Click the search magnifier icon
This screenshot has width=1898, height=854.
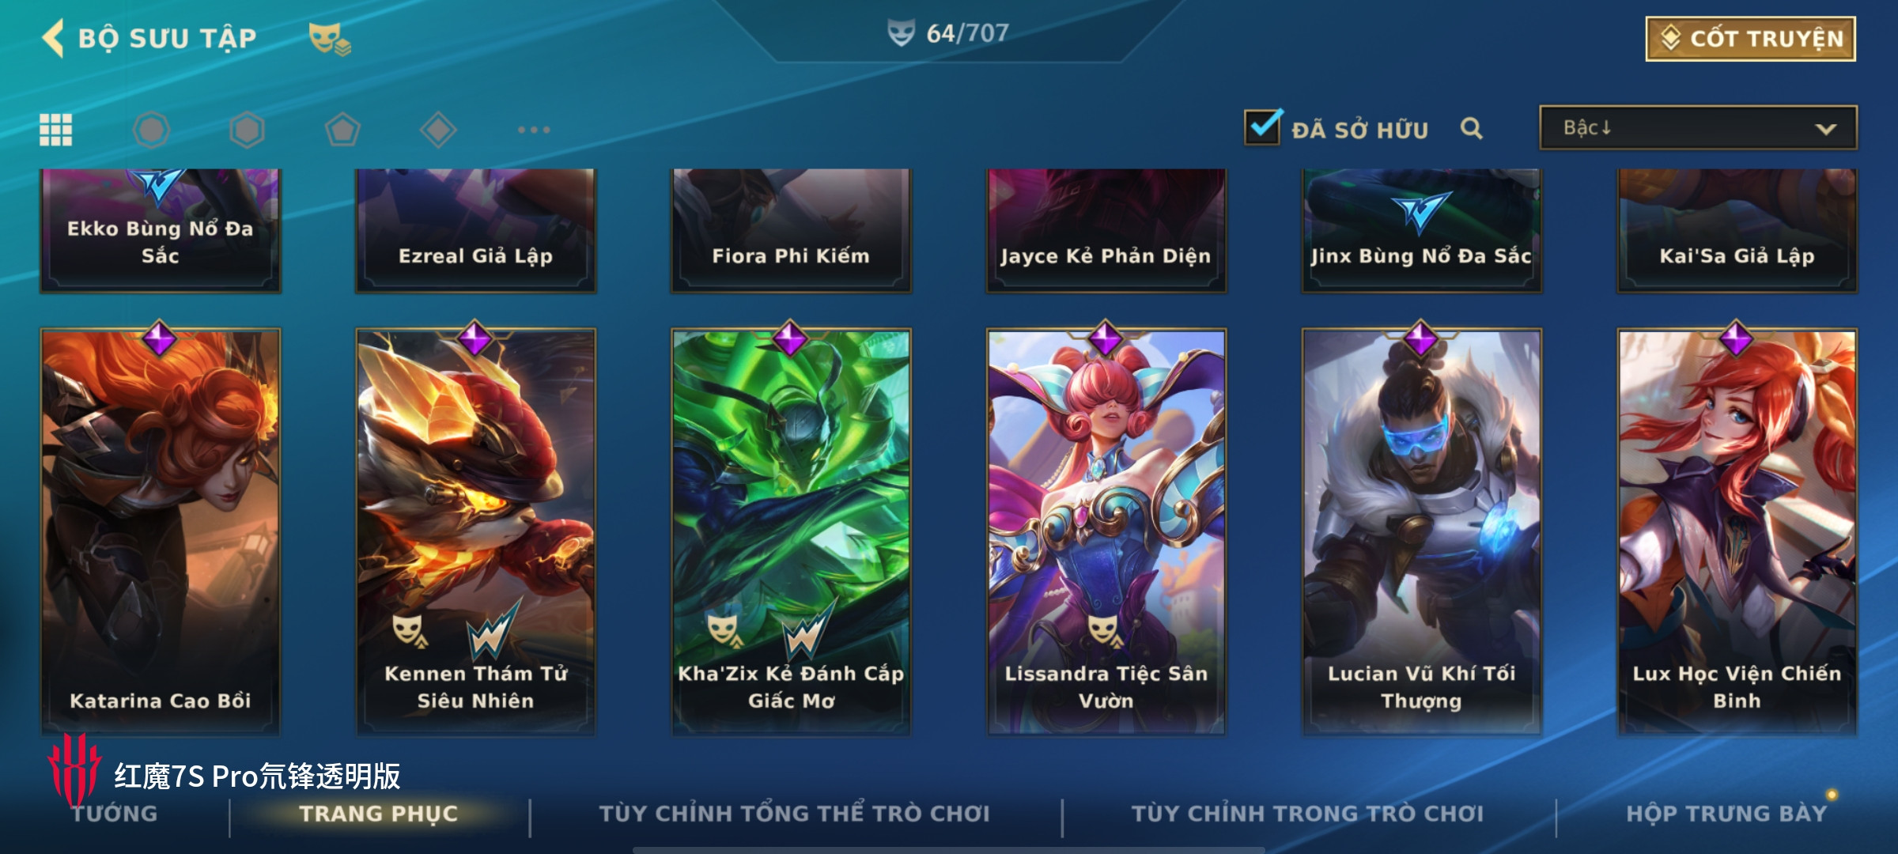click(x=1471, y=128)
